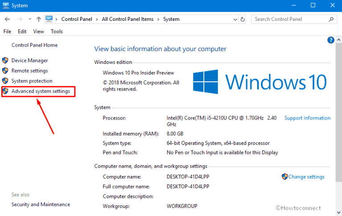Click the System breadcrumb in address bar
Viewport: 342px width, 216px height.
tap(171, 19)
